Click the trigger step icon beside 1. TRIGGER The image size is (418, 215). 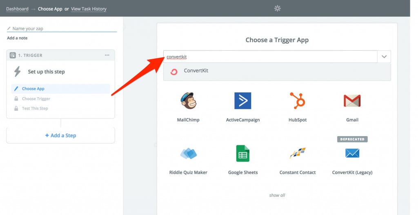point(13,55)
